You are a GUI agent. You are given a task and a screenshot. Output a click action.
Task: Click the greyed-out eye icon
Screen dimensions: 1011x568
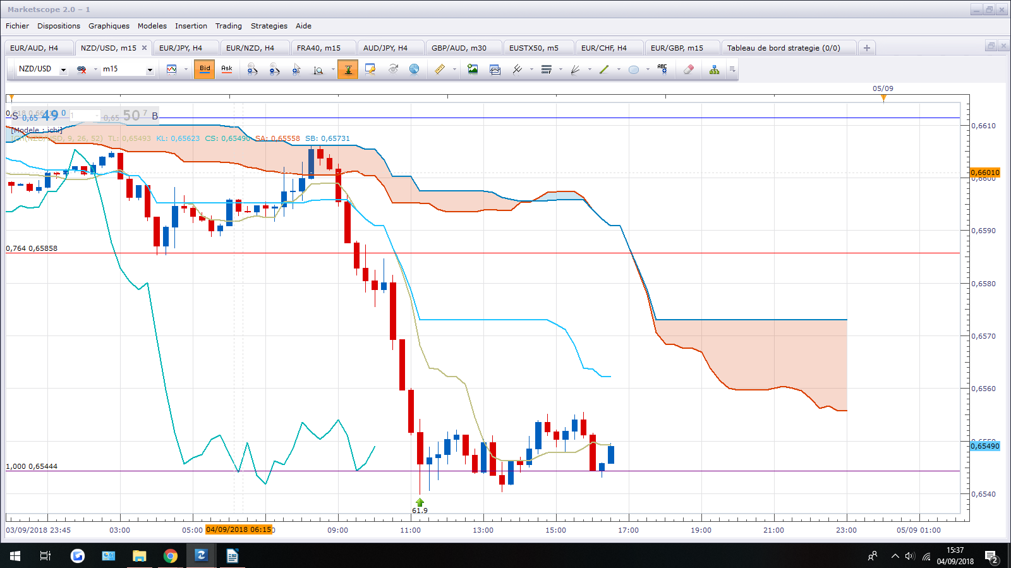(x=393, y=69)
